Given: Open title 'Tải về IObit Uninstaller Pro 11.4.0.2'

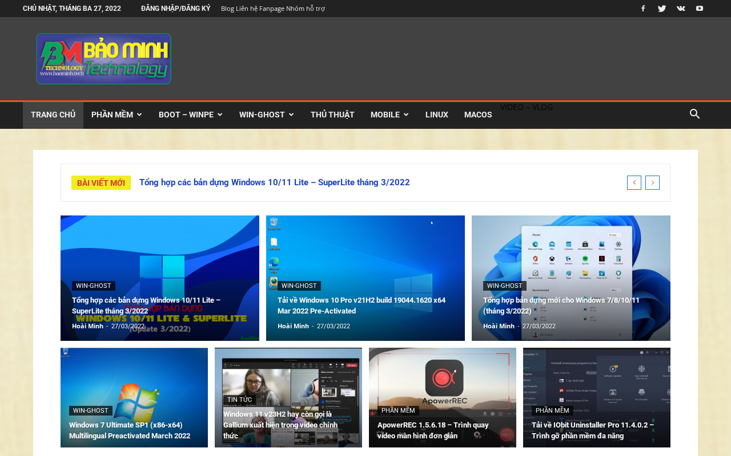Looking at the screenshot, I should (593, 430).
